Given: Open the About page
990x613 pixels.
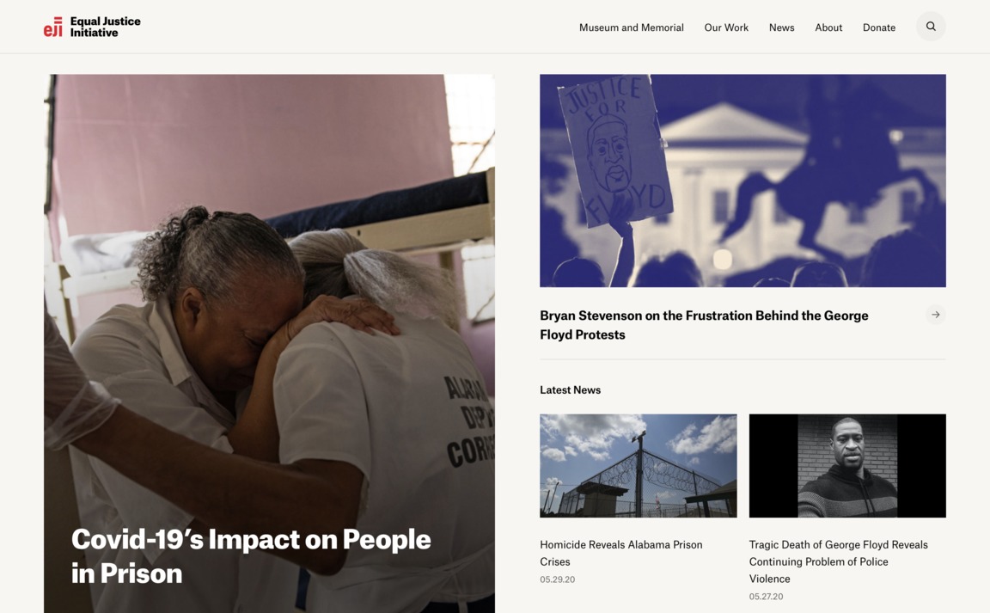Looking at the screenshot, I should point(828,28).
